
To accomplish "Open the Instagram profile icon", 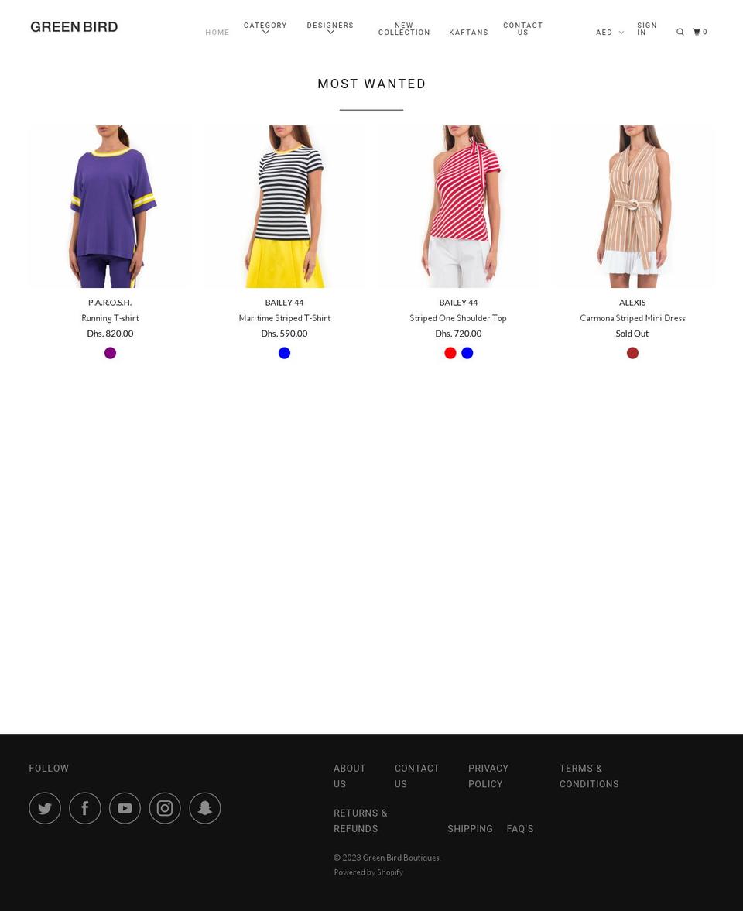I will click(165, 808).
